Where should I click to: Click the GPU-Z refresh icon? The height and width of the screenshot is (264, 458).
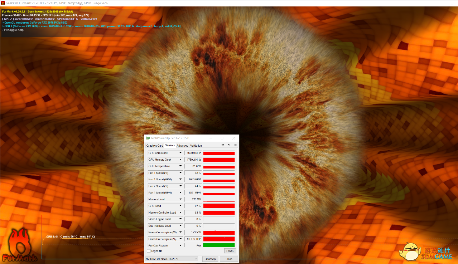[x=229, y=145]
